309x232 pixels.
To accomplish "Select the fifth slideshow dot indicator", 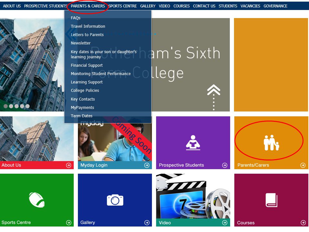I will point(27,106).
